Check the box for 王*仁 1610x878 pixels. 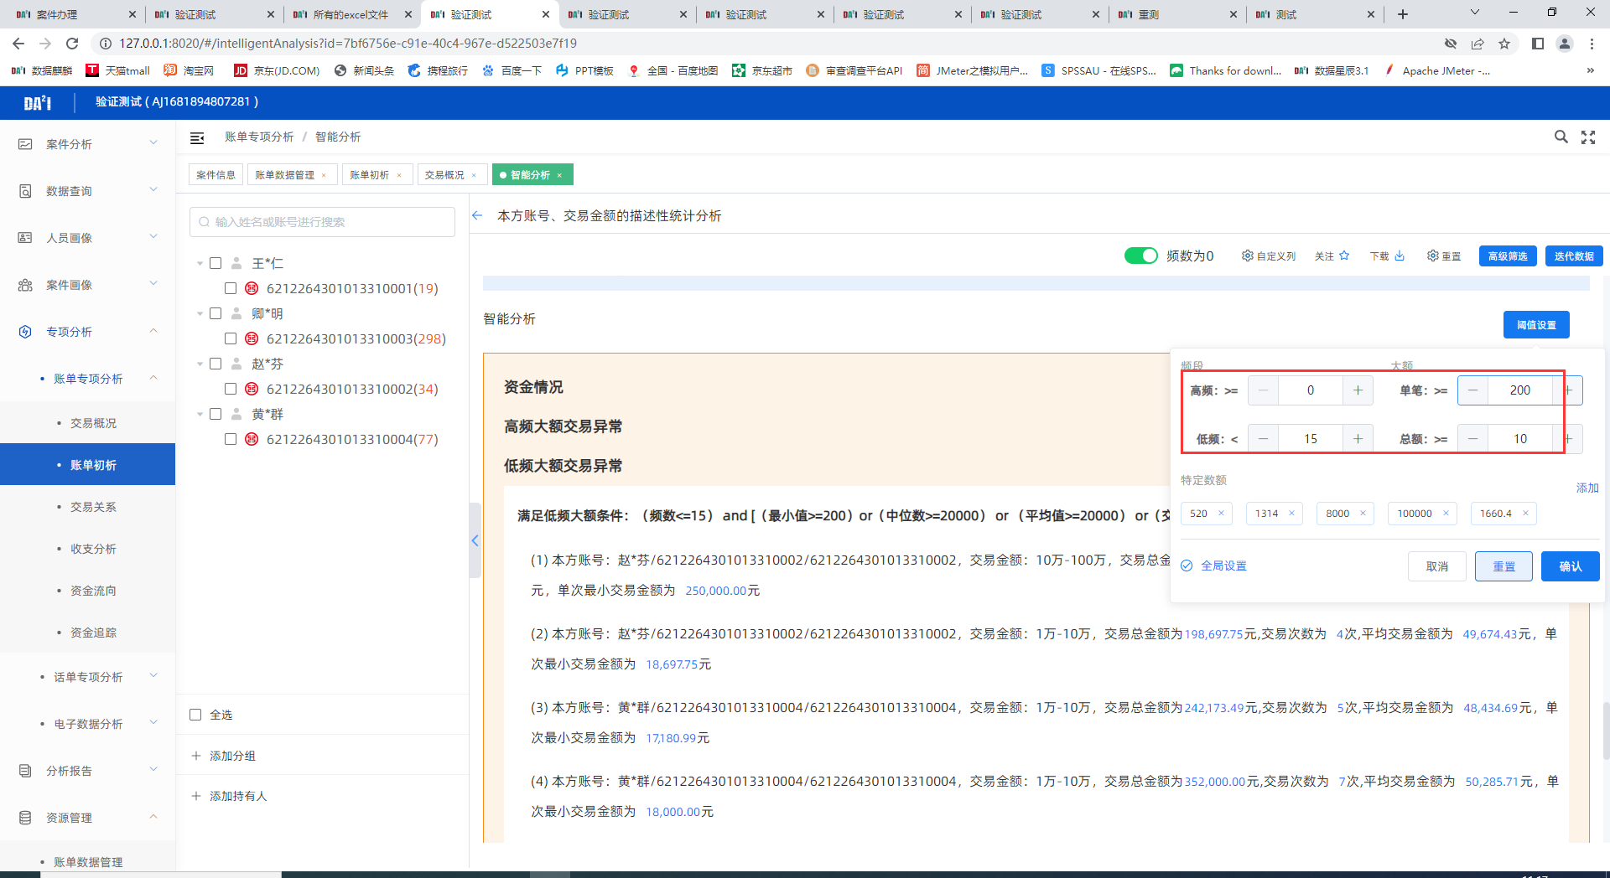[x=216, y=263]
